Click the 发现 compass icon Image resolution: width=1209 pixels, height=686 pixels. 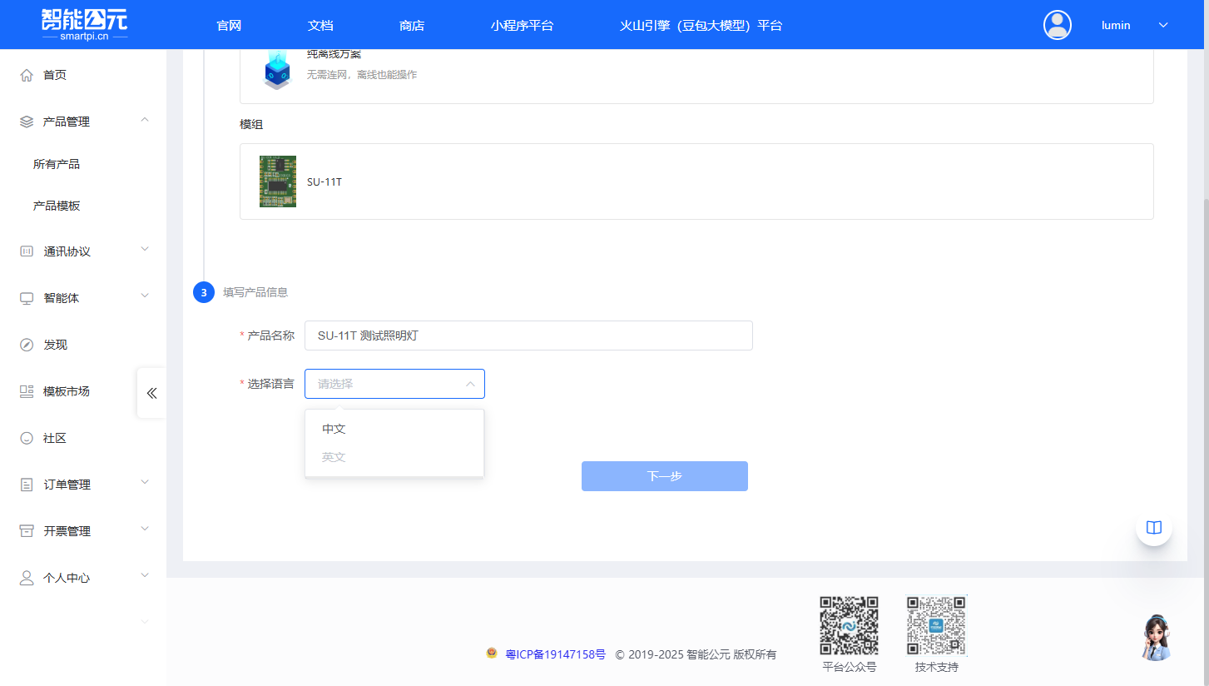25,344
